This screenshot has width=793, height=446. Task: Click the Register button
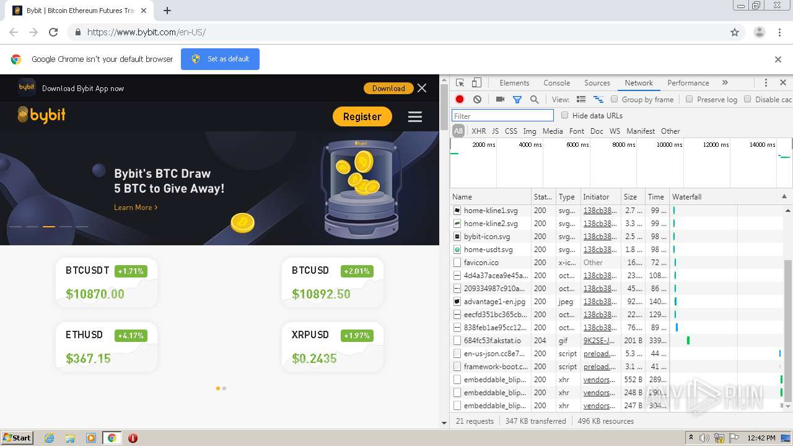(362, 116)
